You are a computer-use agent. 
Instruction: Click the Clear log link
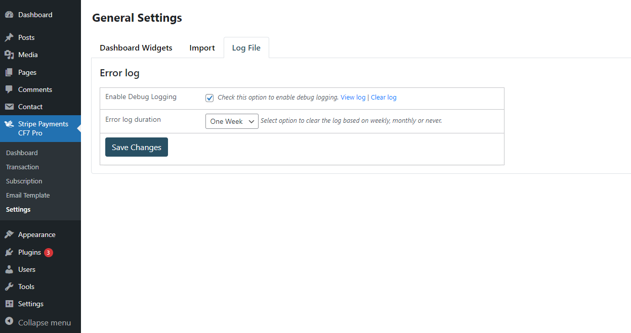pos(384,98)
